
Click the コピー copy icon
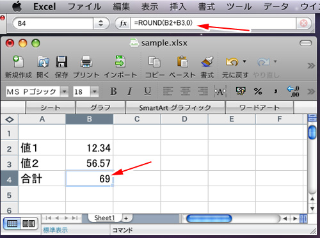point(154,62)
